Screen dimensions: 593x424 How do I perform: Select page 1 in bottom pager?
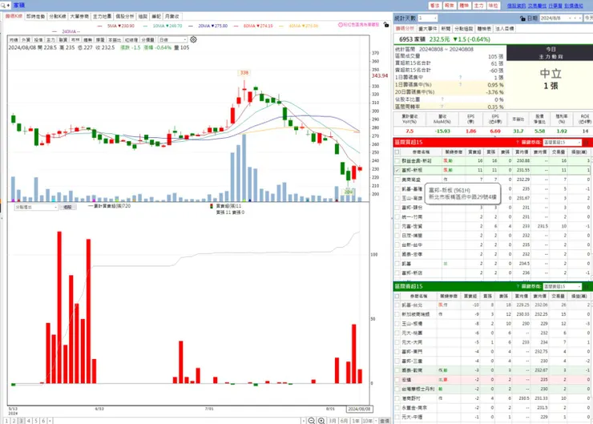6,421
